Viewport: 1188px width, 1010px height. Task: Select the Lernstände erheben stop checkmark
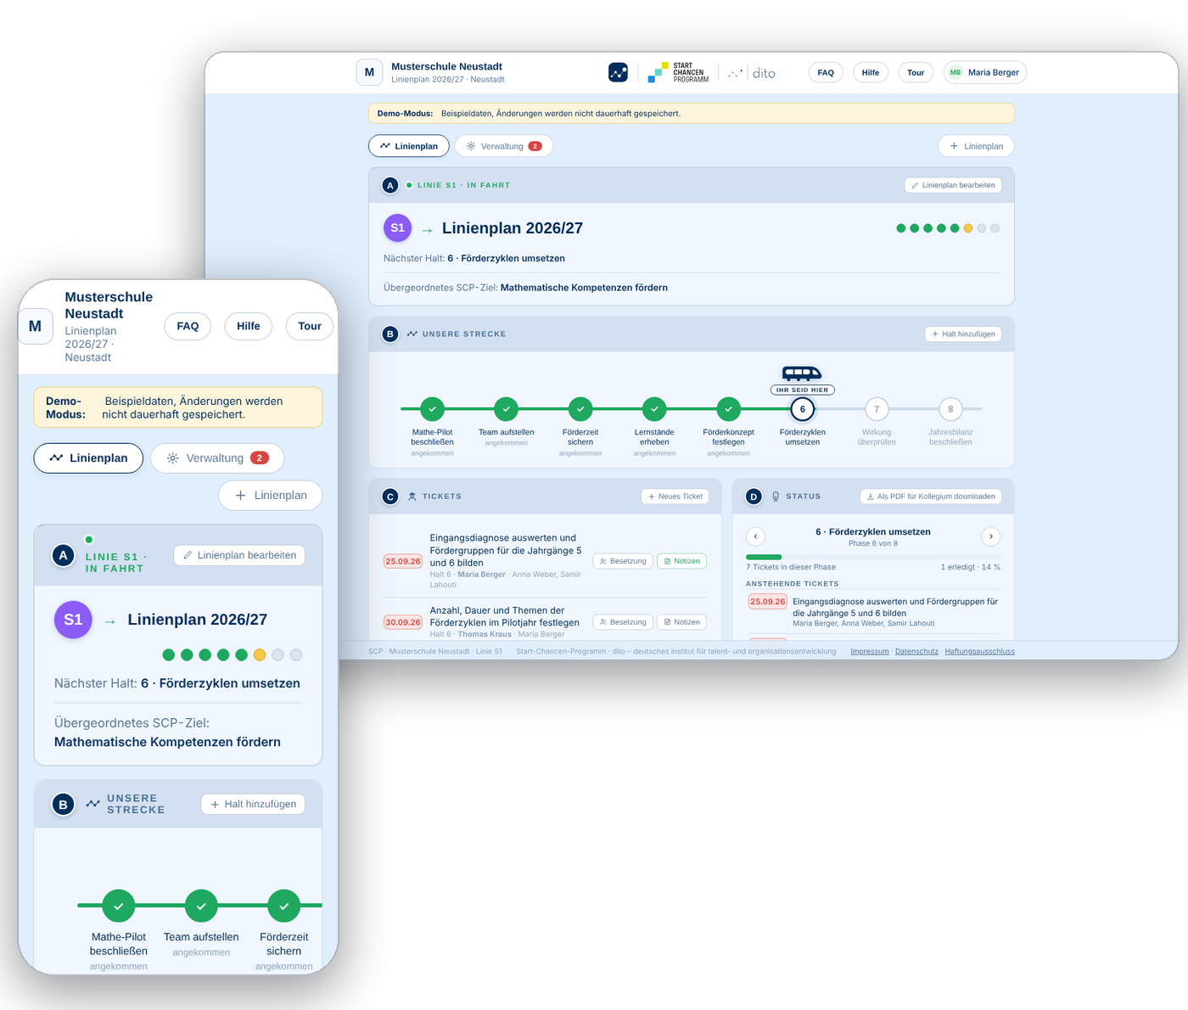pyautogui.click(x=654, y=409)
